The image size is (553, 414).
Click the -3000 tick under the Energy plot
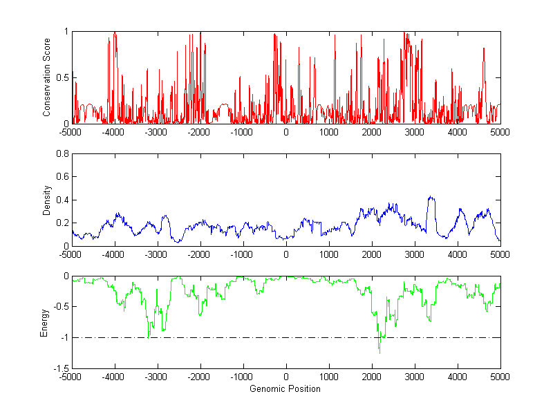click(158, 377)
